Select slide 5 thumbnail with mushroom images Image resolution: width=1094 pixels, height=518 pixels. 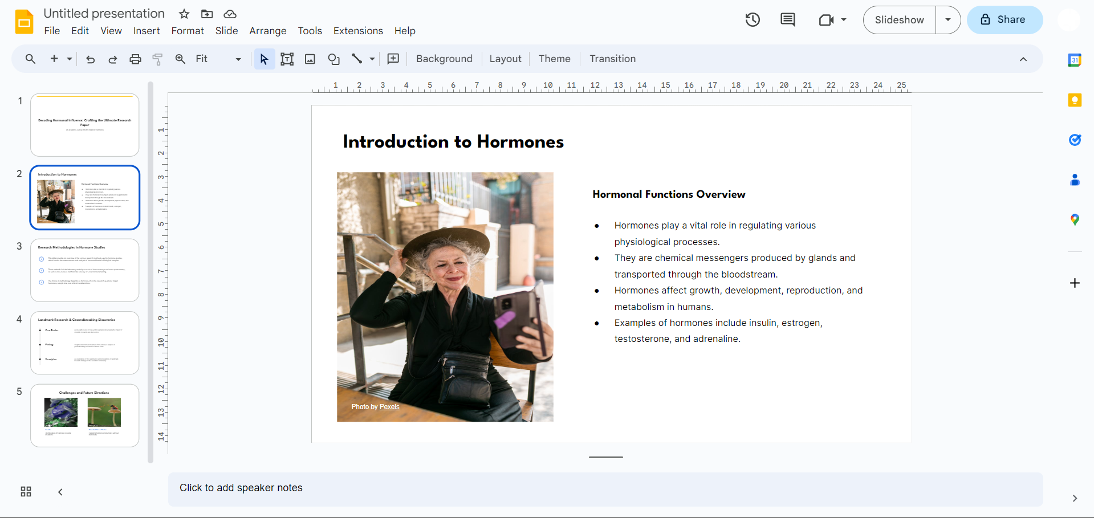[85, 415]
